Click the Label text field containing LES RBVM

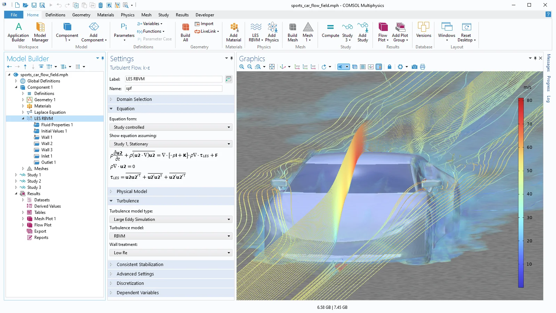[173, 79]
